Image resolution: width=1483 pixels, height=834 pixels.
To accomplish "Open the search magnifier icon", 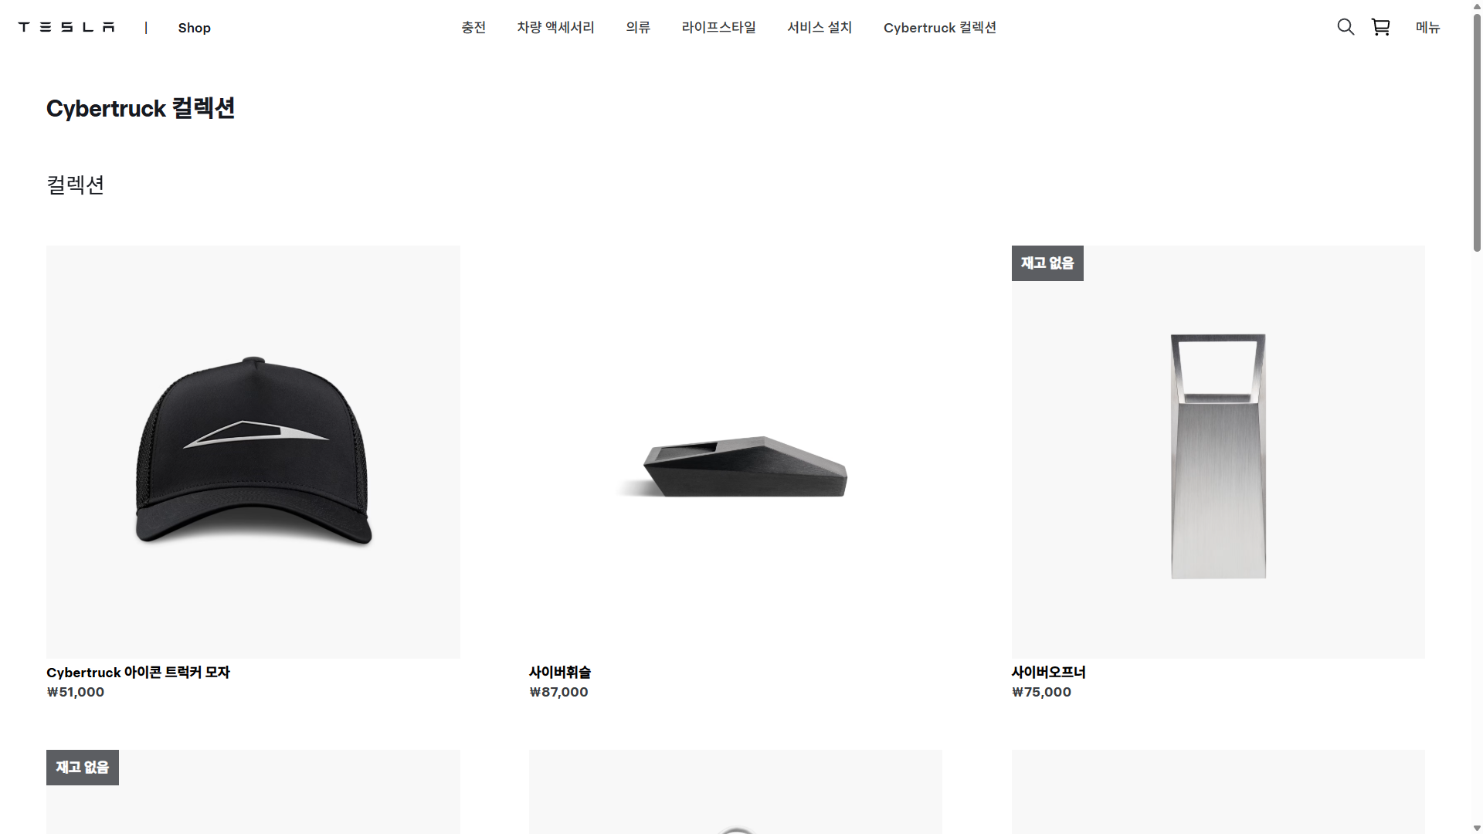I will point(1346,27).
